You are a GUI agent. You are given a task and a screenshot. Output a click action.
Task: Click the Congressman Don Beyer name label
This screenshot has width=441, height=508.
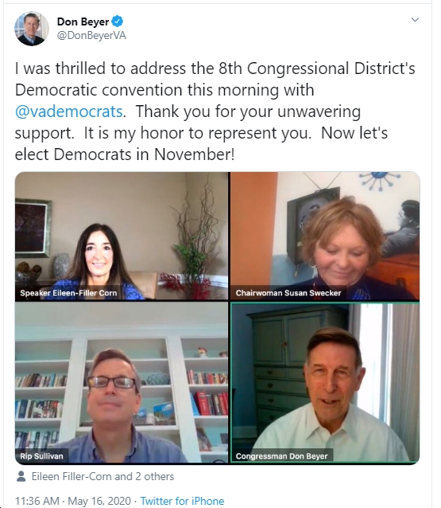pyautogui.click(x=281, y=456)
